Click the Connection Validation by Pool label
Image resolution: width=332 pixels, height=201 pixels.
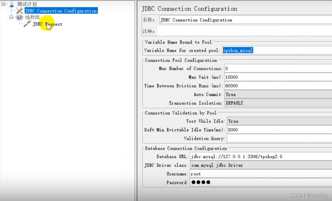(181, 113)
